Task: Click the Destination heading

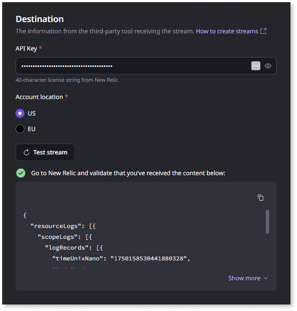Action: click(40, 19)
